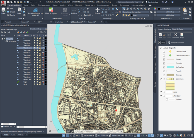Collapse the Commune layer group
This screenshot has width=194, height=138.
click(x=161, y=79)
